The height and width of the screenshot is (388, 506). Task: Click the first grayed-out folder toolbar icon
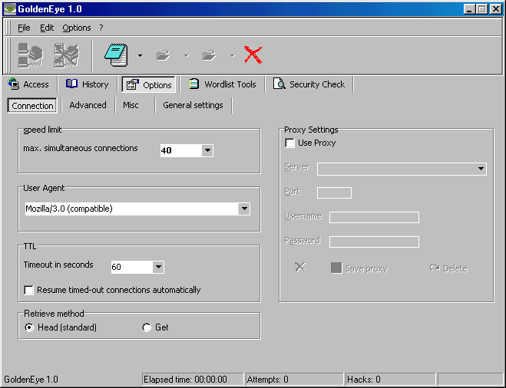[x=163, y=55]
